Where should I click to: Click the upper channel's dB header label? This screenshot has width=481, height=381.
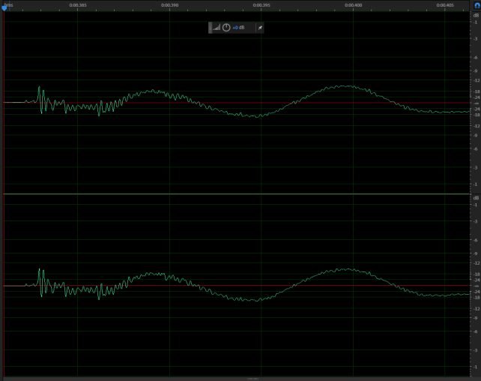pyautogui.click(x=476, y=14)
